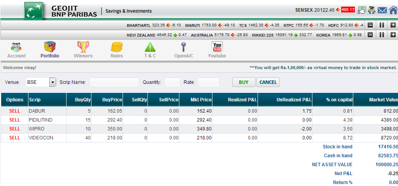Click AUSTRALIA in the indices ticker
Image resolution: width=398 pixels, height=186 pixels.
pos(202,35)
